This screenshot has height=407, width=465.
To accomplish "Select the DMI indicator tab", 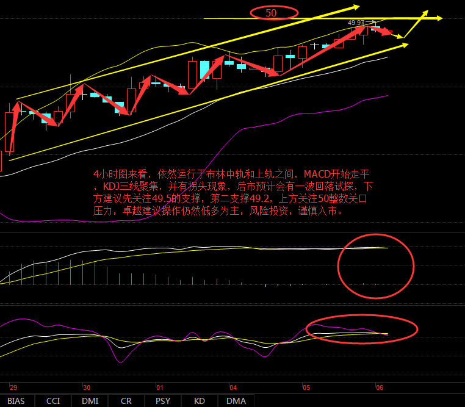I will (90, 401).
